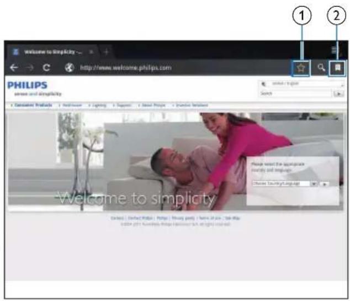The image size is (350, 301).
Task: Open the Consumer Products menu
Action: pyautogui.click(x=33, y=105)
